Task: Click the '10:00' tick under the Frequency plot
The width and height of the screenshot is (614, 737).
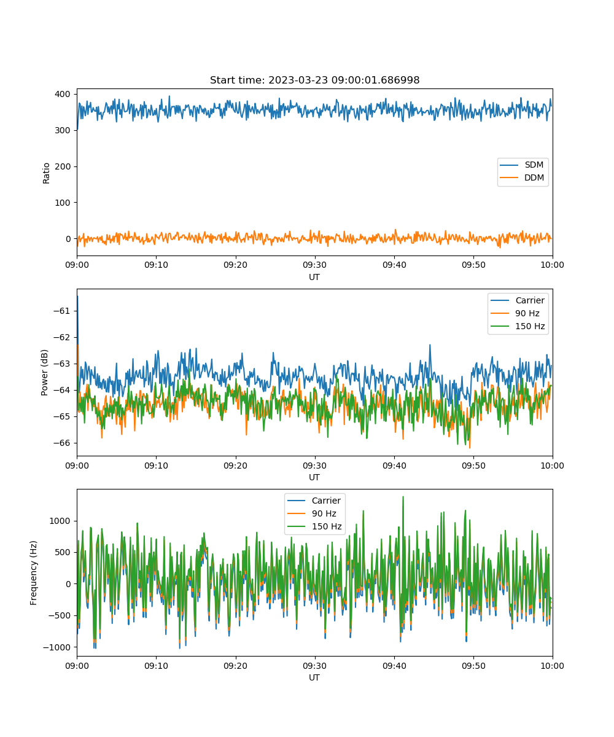Action: [x=553, y=666]
